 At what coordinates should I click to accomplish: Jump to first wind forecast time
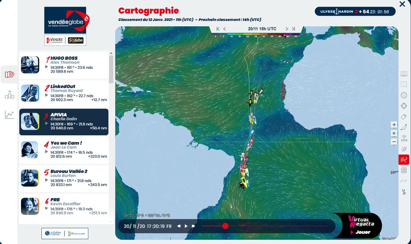(x=218, y=29)
